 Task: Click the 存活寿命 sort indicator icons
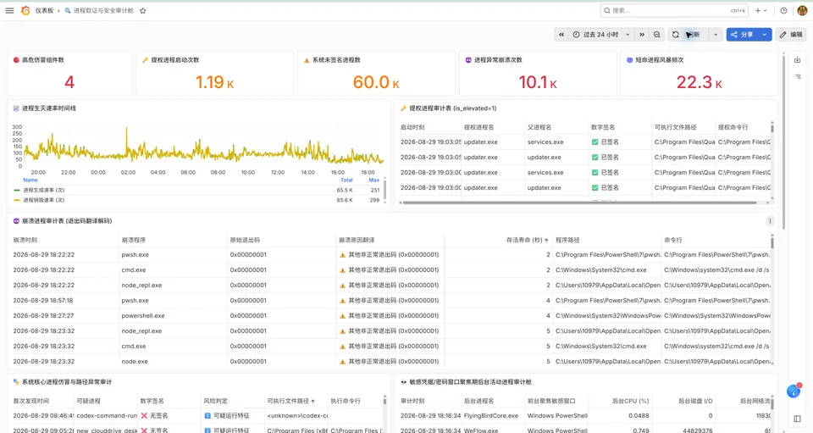point(546,240)
